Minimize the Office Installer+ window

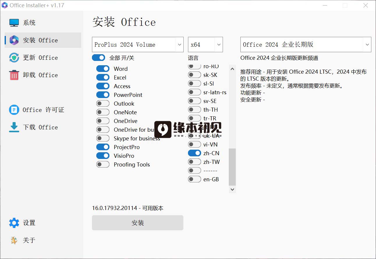(x=324, y=5)
